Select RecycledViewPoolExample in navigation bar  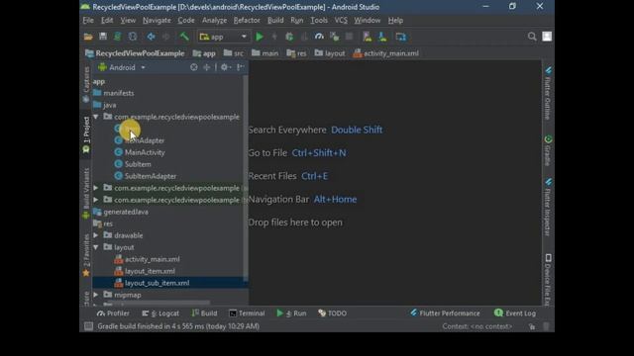click(x=135, y=53)
